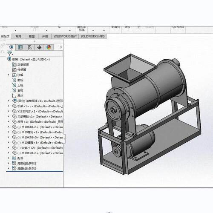Image resolution: width=213 pixels, height=213 pixels.
Task: Select the 传感器 sensors folder
Action: coord(19,70)
